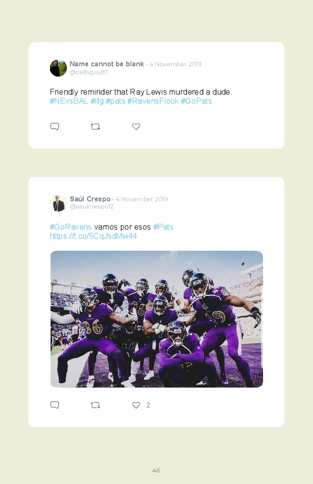This screenshot has height=484, width=313.
Task: Like the Saúl Crespo tweet
Action: pos(136,405)
